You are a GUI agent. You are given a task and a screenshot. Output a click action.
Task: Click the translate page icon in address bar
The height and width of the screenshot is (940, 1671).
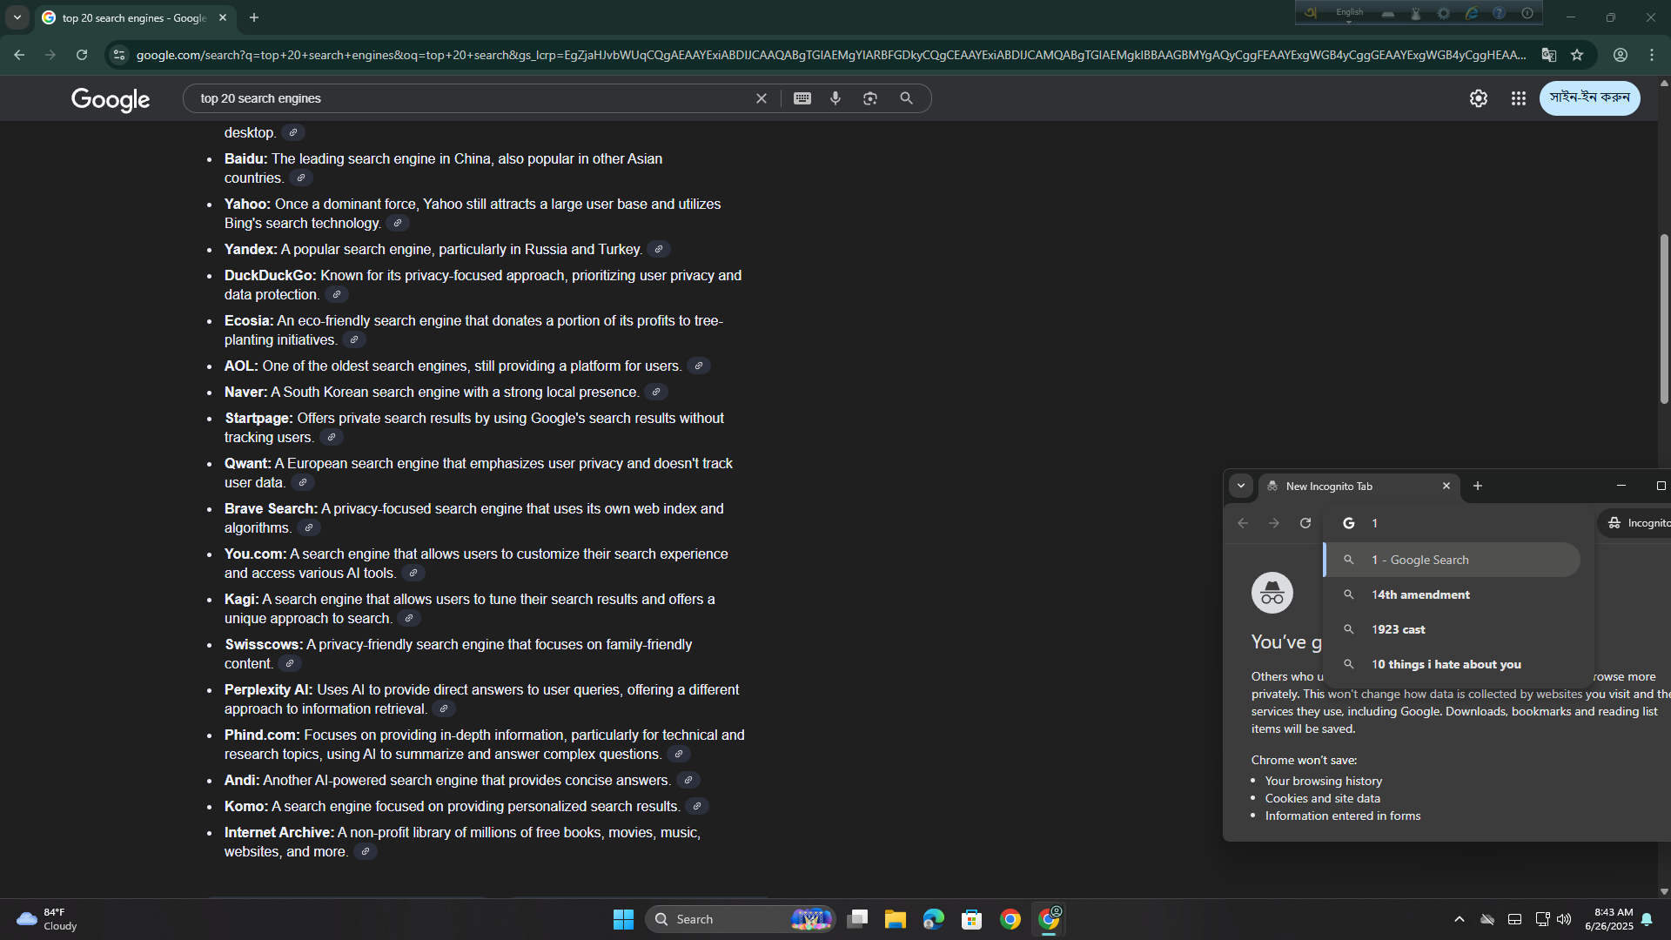(x=1549, y=55)
